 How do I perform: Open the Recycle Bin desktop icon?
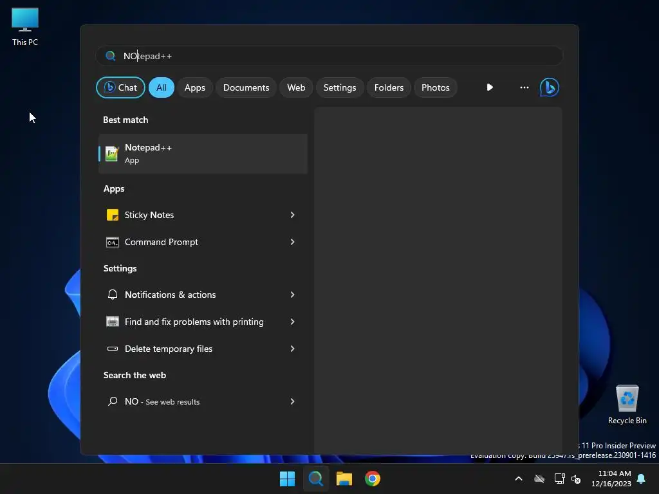pos(627,405)
